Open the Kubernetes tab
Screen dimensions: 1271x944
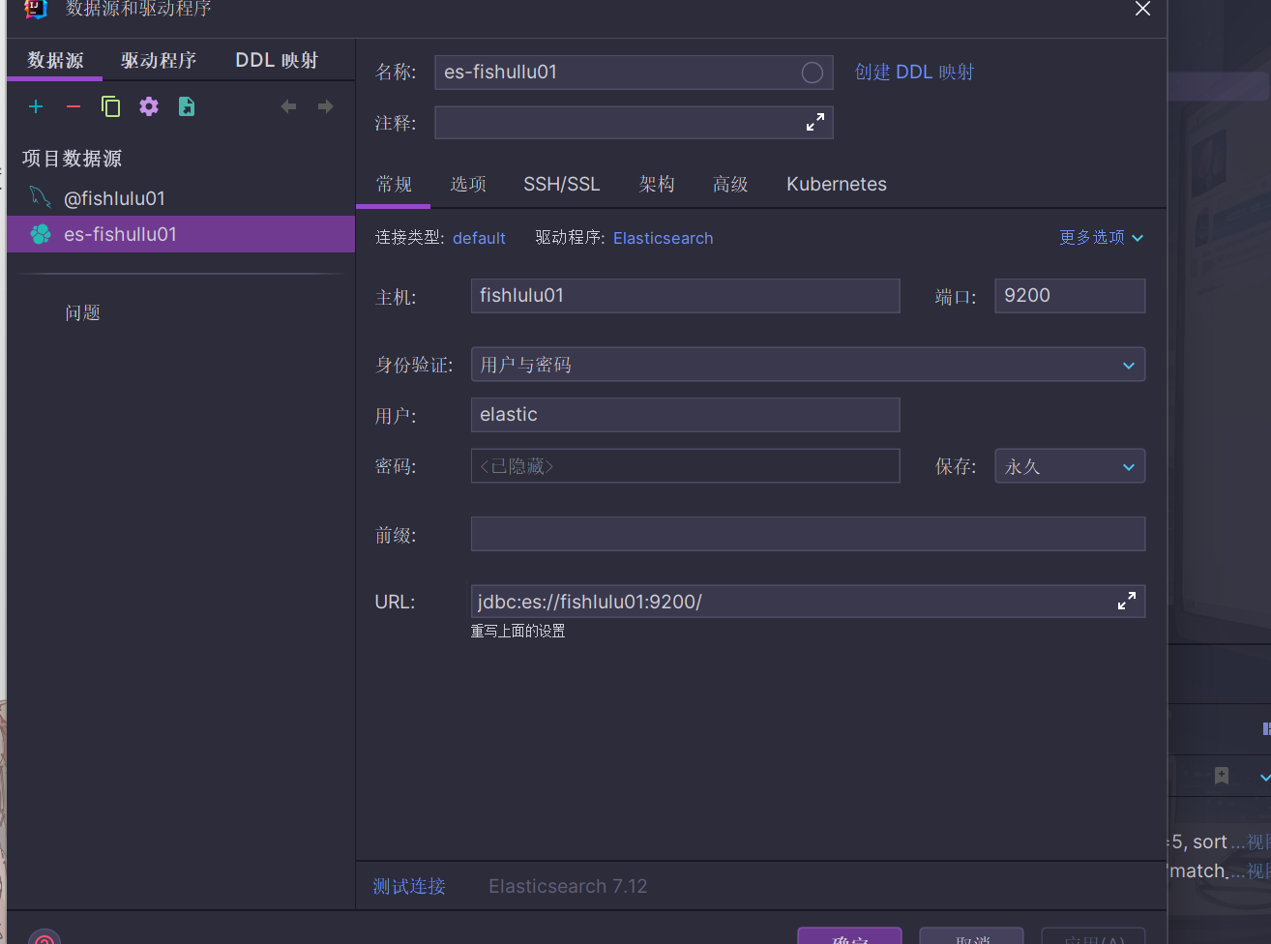click(837, 184)
